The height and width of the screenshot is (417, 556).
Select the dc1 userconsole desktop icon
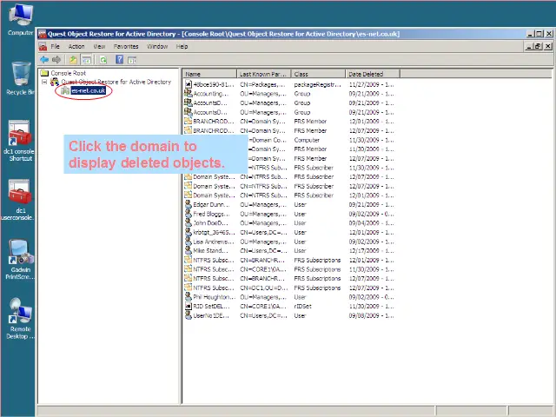coord(19,200)
